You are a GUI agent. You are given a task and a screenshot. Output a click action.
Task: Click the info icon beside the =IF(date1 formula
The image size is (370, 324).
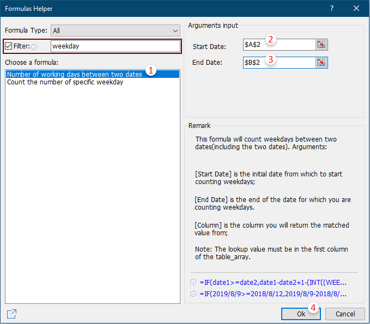pyautogui.click(x=193, y=282)
